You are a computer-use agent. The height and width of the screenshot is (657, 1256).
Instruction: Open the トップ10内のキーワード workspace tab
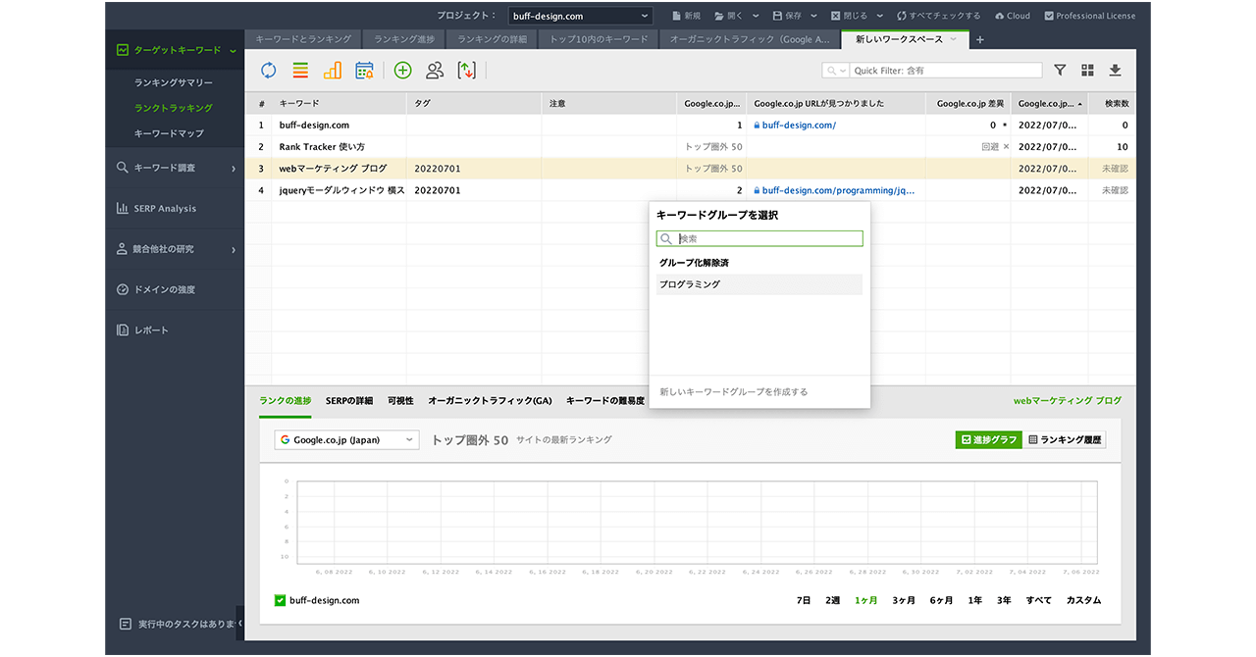click(599, 39)
